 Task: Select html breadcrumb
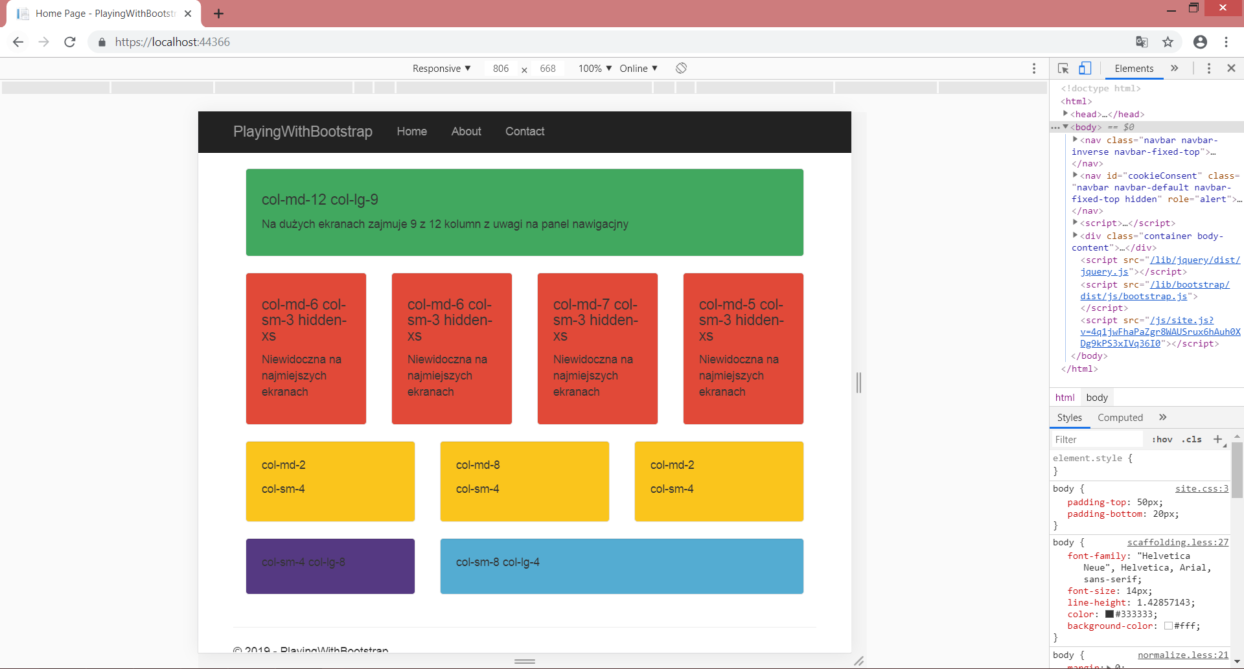1065,398
